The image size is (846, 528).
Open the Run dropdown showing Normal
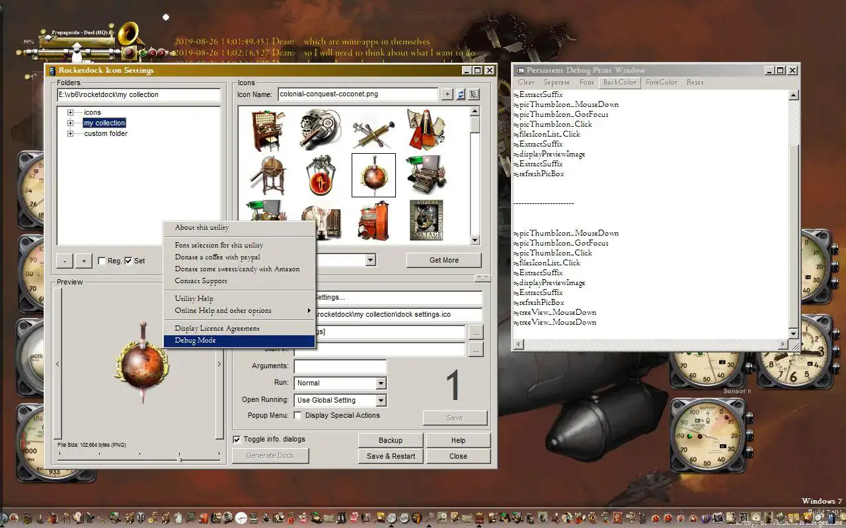click(381, 383)
